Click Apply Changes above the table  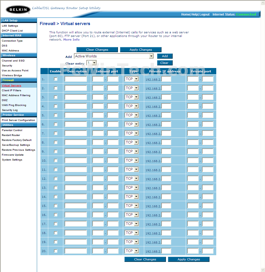tap(141, 50)
